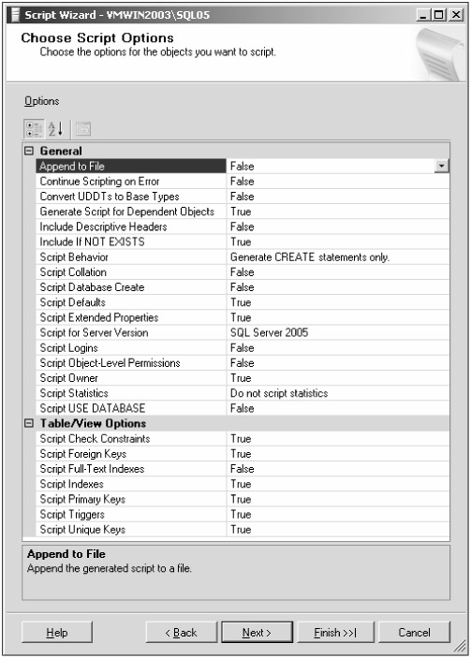This screenshot has height=658, width=471.
Task: Click the Property Pages icon
Action: 83,129
